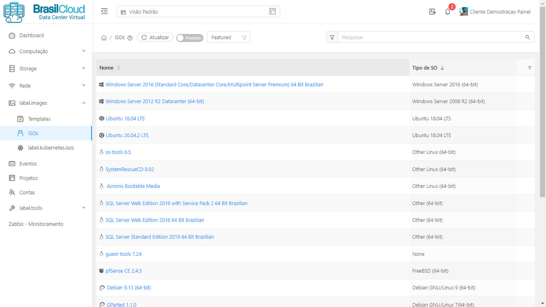Open the Dashboard menu item
This screenshot has width=546, height=307.
point(46,35)
